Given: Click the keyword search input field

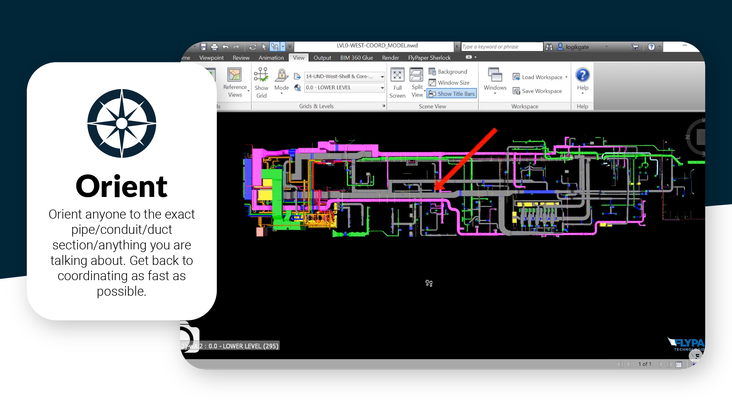Looking at the screenshot, I should pyautogui.click(x=501, y=47).
